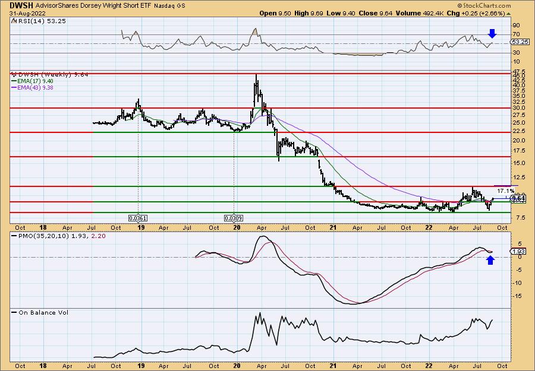Click the green up triangle beside Chg
Image resolution: width=535 pixels, height=371 pixels.
click(x=508, y=14)
